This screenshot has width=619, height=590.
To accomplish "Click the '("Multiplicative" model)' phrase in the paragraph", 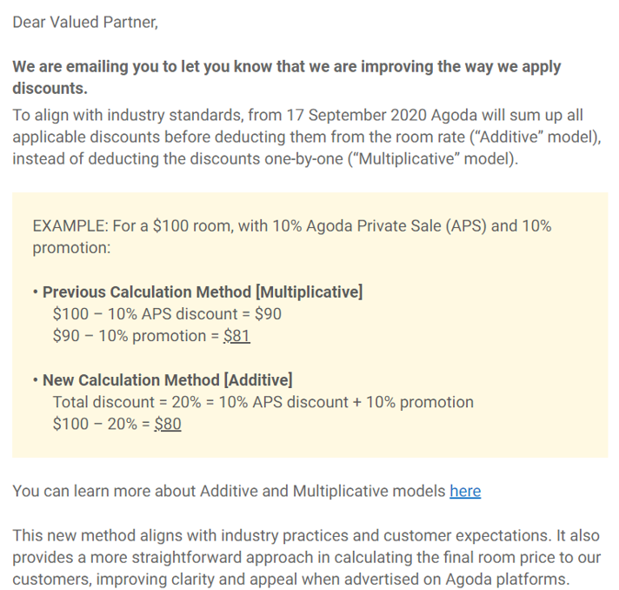I will [433, 158].
